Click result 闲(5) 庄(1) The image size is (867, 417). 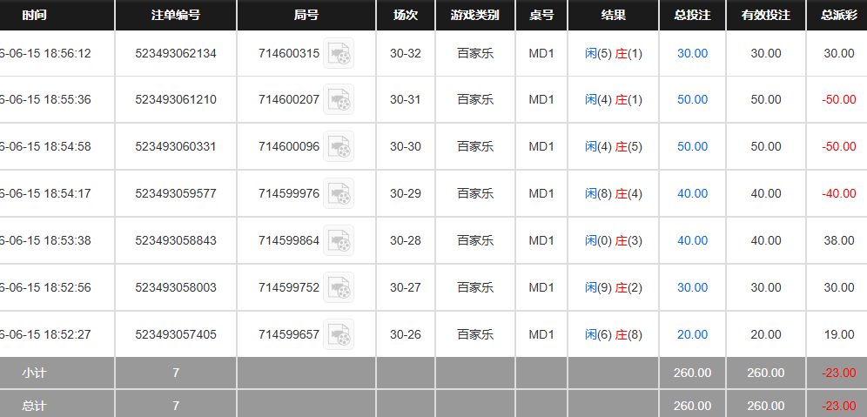coord(613,54)
